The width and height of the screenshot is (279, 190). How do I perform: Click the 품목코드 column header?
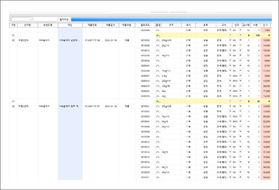coord(145,25)
